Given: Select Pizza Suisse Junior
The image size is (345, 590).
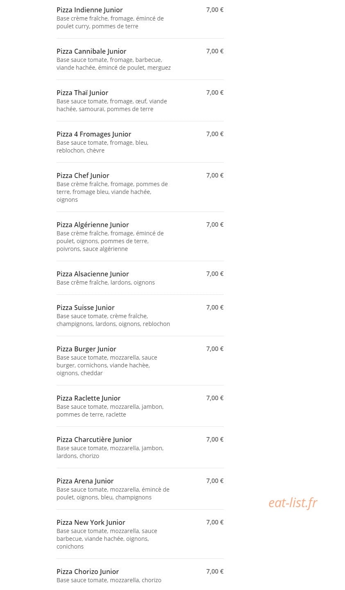Looking at the screenshot, I should click(x=86, y=308).
